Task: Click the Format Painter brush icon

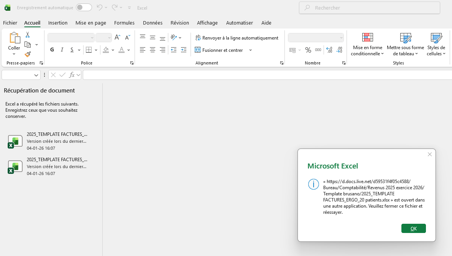Action: 28,54
